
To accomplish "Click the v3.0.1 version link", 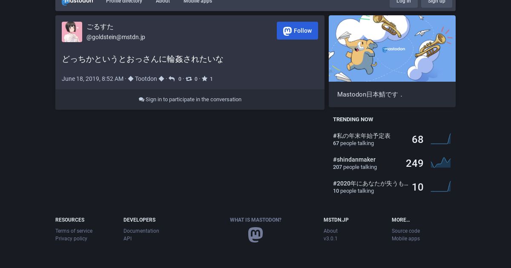I will [x=330, y=239].
